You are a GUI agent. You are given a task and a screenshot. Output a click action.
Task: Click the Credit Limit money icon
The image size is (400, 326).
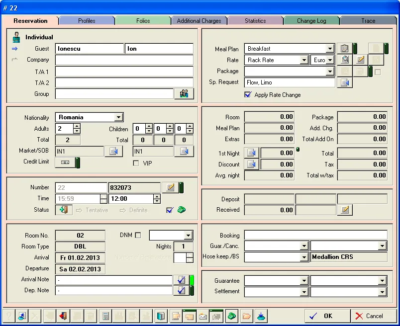point(65,163)
